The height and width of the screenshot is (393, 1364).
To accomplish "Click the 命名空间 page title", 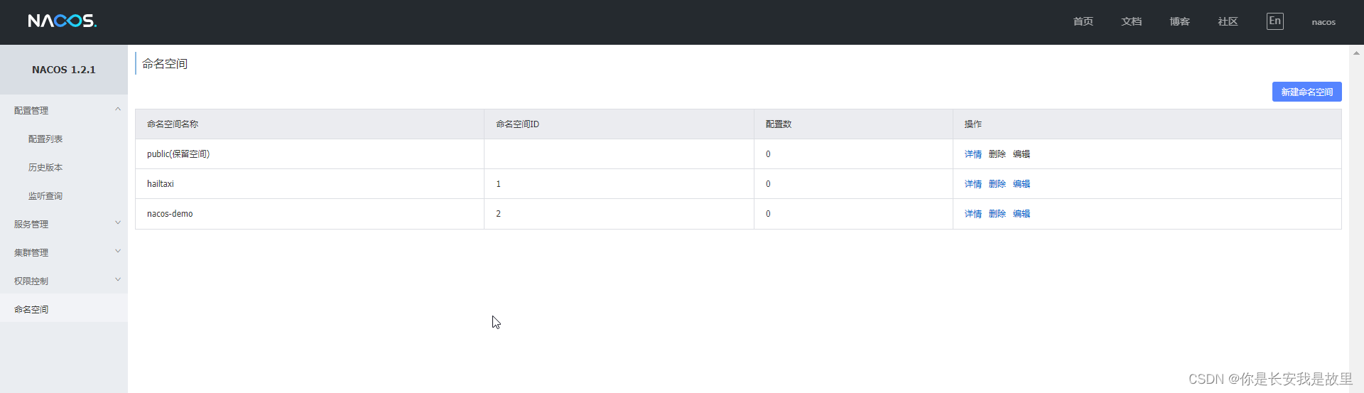I will click(165, 64).
